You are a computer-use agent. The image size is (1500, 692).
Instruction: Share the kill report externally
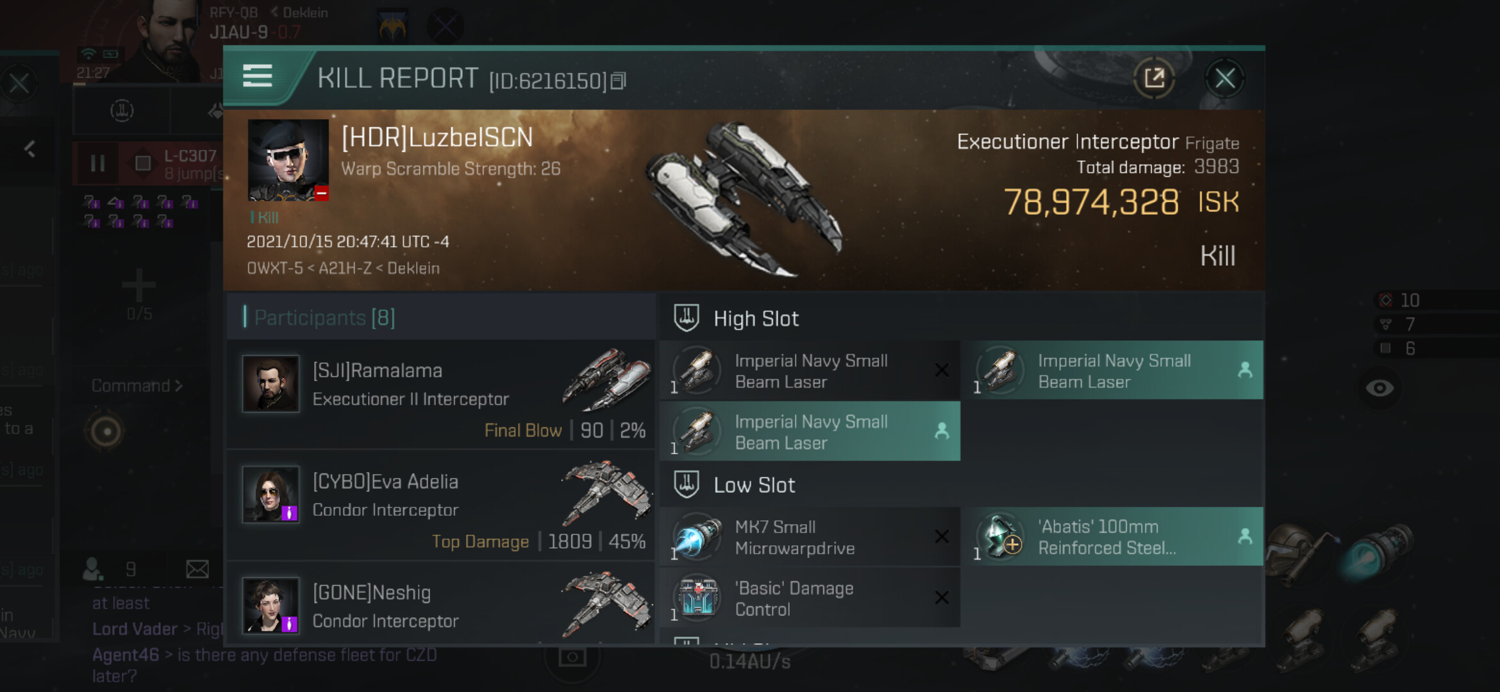(1154, 79)
